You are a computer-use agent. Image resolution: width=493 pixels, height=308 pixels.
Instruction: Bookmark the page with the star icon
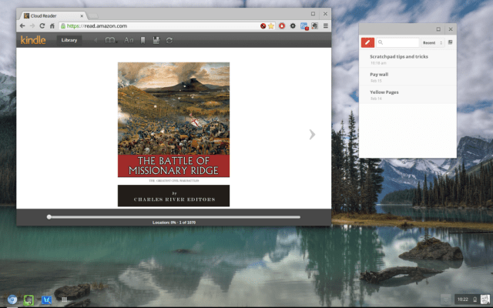tap(271, 26)
